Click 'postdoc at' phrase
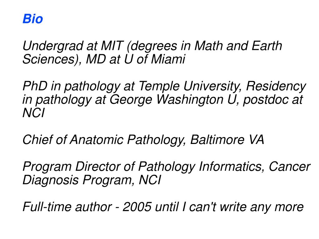This screenshot has width=319, height=239. (x=273, y=100)
